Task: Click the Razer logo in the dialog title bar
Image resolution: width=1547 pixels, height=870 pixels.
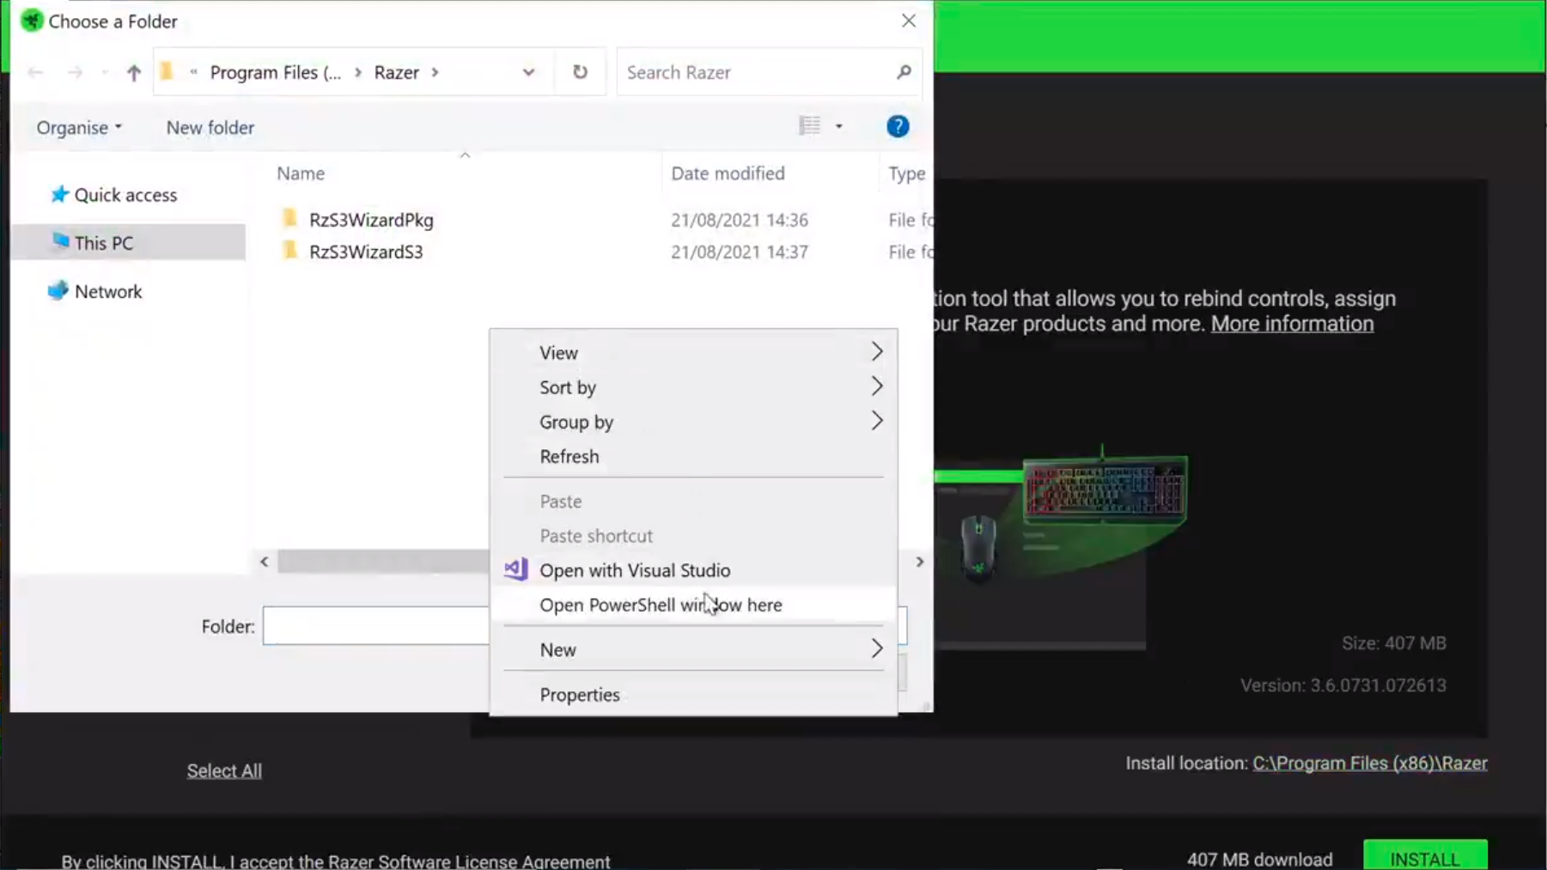Action: (x=32, y=20)
